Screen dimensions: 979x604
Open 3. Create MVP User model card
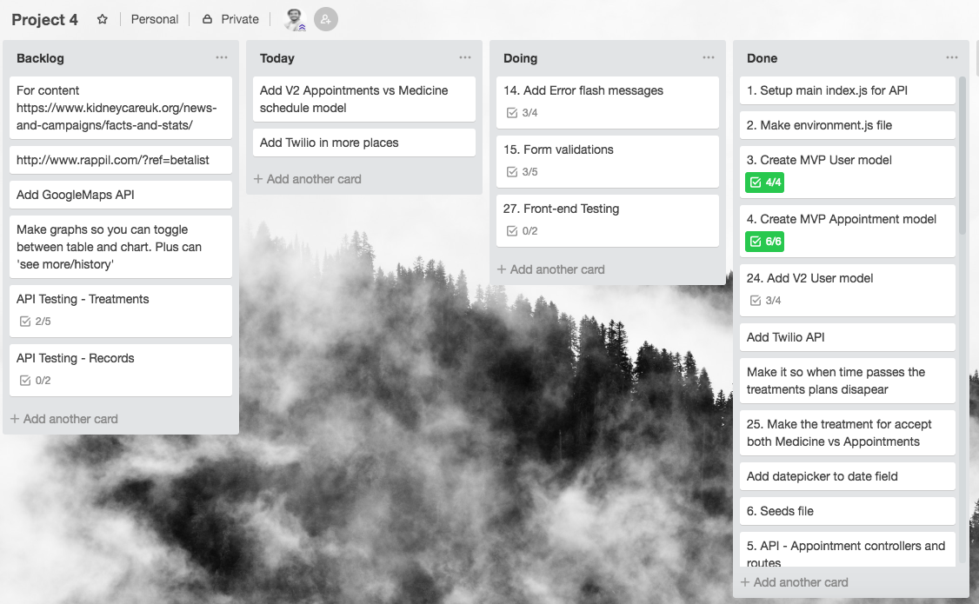847,173
